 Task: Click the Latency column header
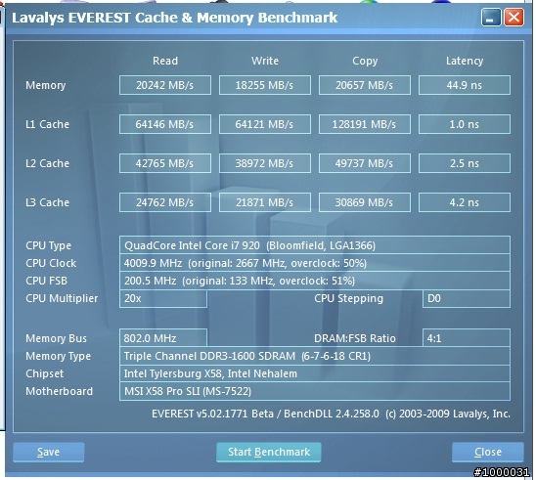(465, 62)
